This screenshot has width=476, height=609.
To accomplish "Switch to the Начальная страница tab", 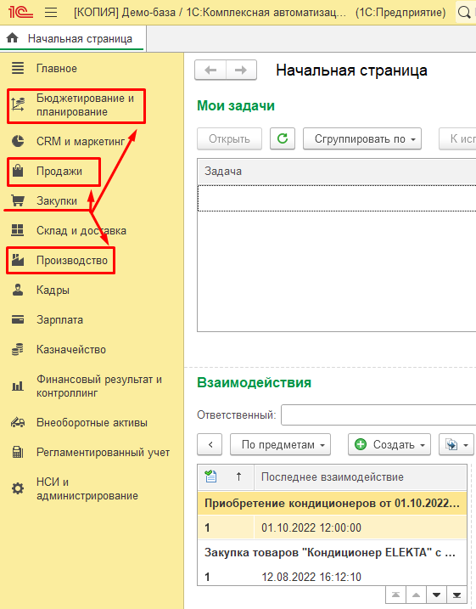I will (x=73, y=38).
